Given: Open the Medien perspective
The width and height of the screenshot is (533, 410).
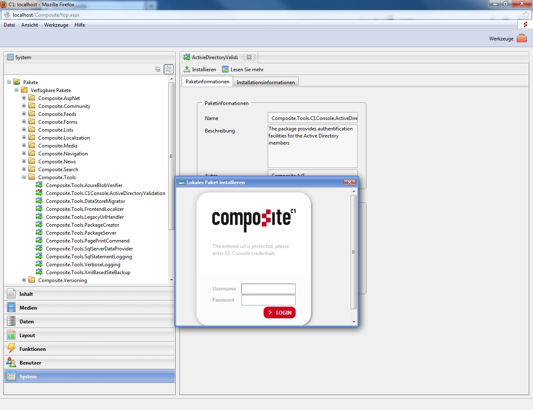Looking at the screenshot, I should pos(28,308).
